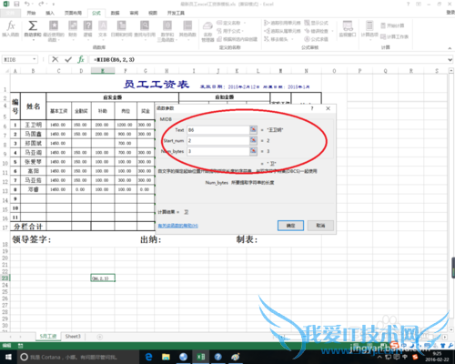The height and width of the screenshot is (364, 455).
Task: Cancel formula entry with the X in formula bar
Action: [x=55, y=59]
